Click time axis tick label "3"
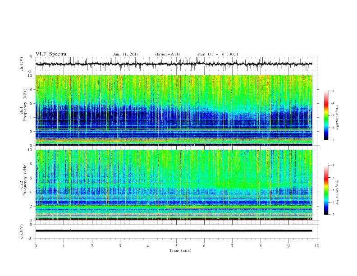 click(x=120, y=246)
